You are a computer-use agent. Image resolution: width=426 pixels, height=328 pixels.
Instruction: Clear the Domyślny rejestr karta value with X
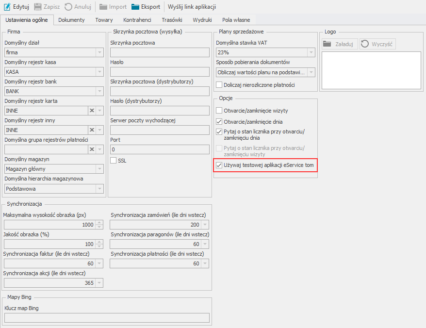pyautogui.click(x=91, y=111)
